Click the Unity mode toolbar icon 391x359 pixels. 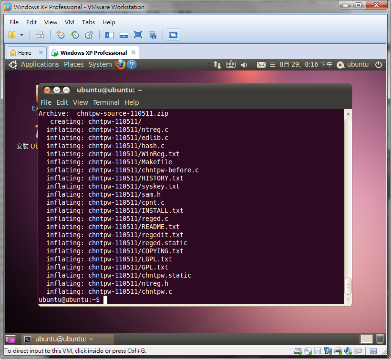tap(153, 35)
